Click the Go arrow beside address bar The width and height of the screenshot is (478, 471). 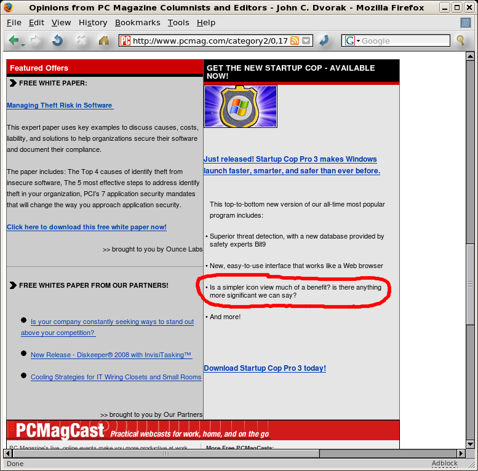pyautogui.click(x=324, y=41)
